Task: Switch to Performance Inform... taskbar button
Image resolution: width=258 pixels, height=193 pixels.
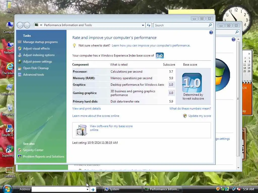Action: (x=162, y=189)
